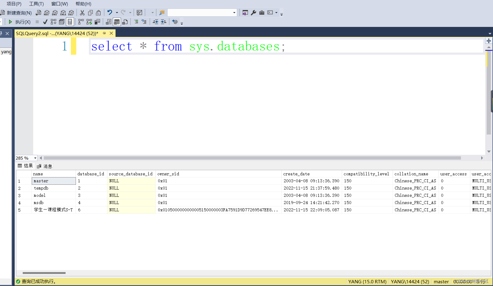Click the Execute (执行) button
Screen dimensions: 493x286
[x=19, y=22]
